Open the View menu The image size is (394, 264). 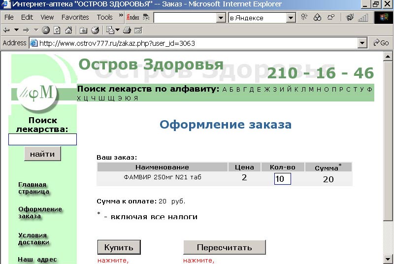tap(47, 17)
